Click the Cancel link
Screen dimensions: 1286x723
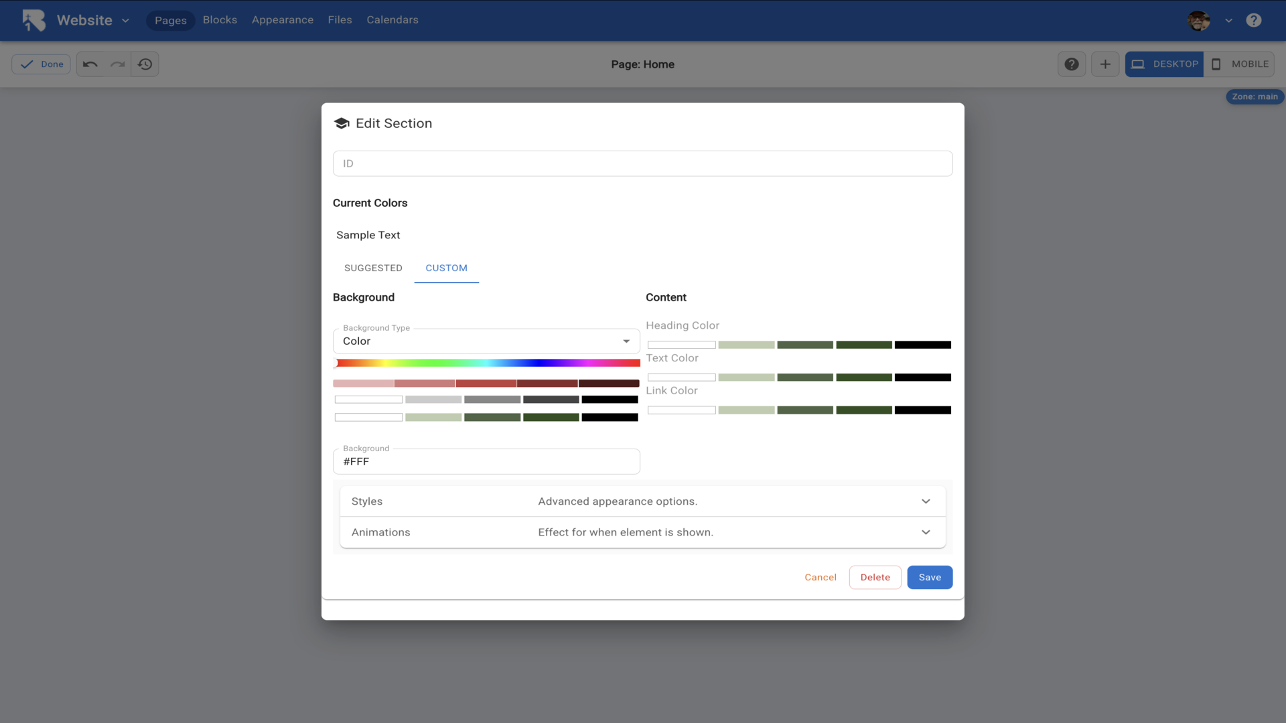click(820, 577)
